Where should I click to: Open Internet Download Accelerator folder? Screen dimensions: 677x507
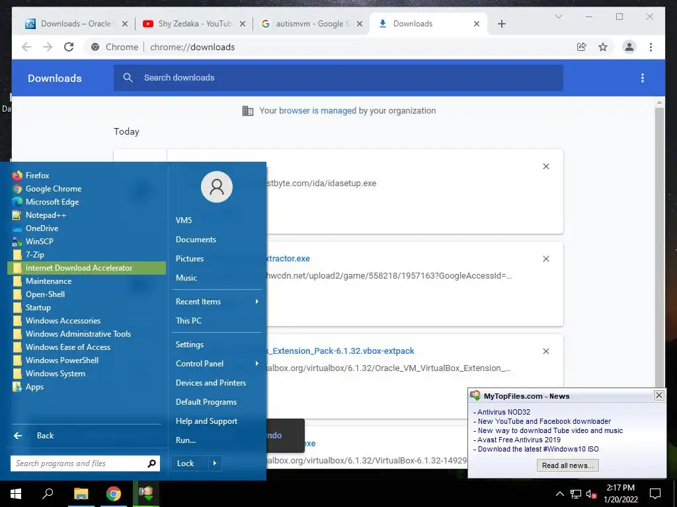(x=87, y=268)
